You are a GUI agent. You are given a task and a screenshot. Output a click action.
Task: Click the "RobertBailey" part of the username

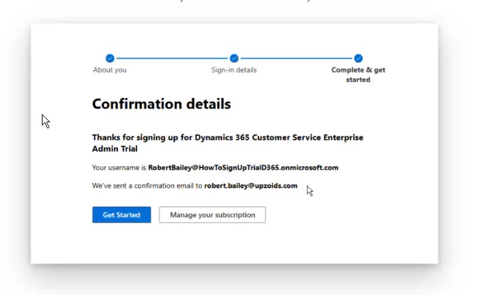point(169,167)
